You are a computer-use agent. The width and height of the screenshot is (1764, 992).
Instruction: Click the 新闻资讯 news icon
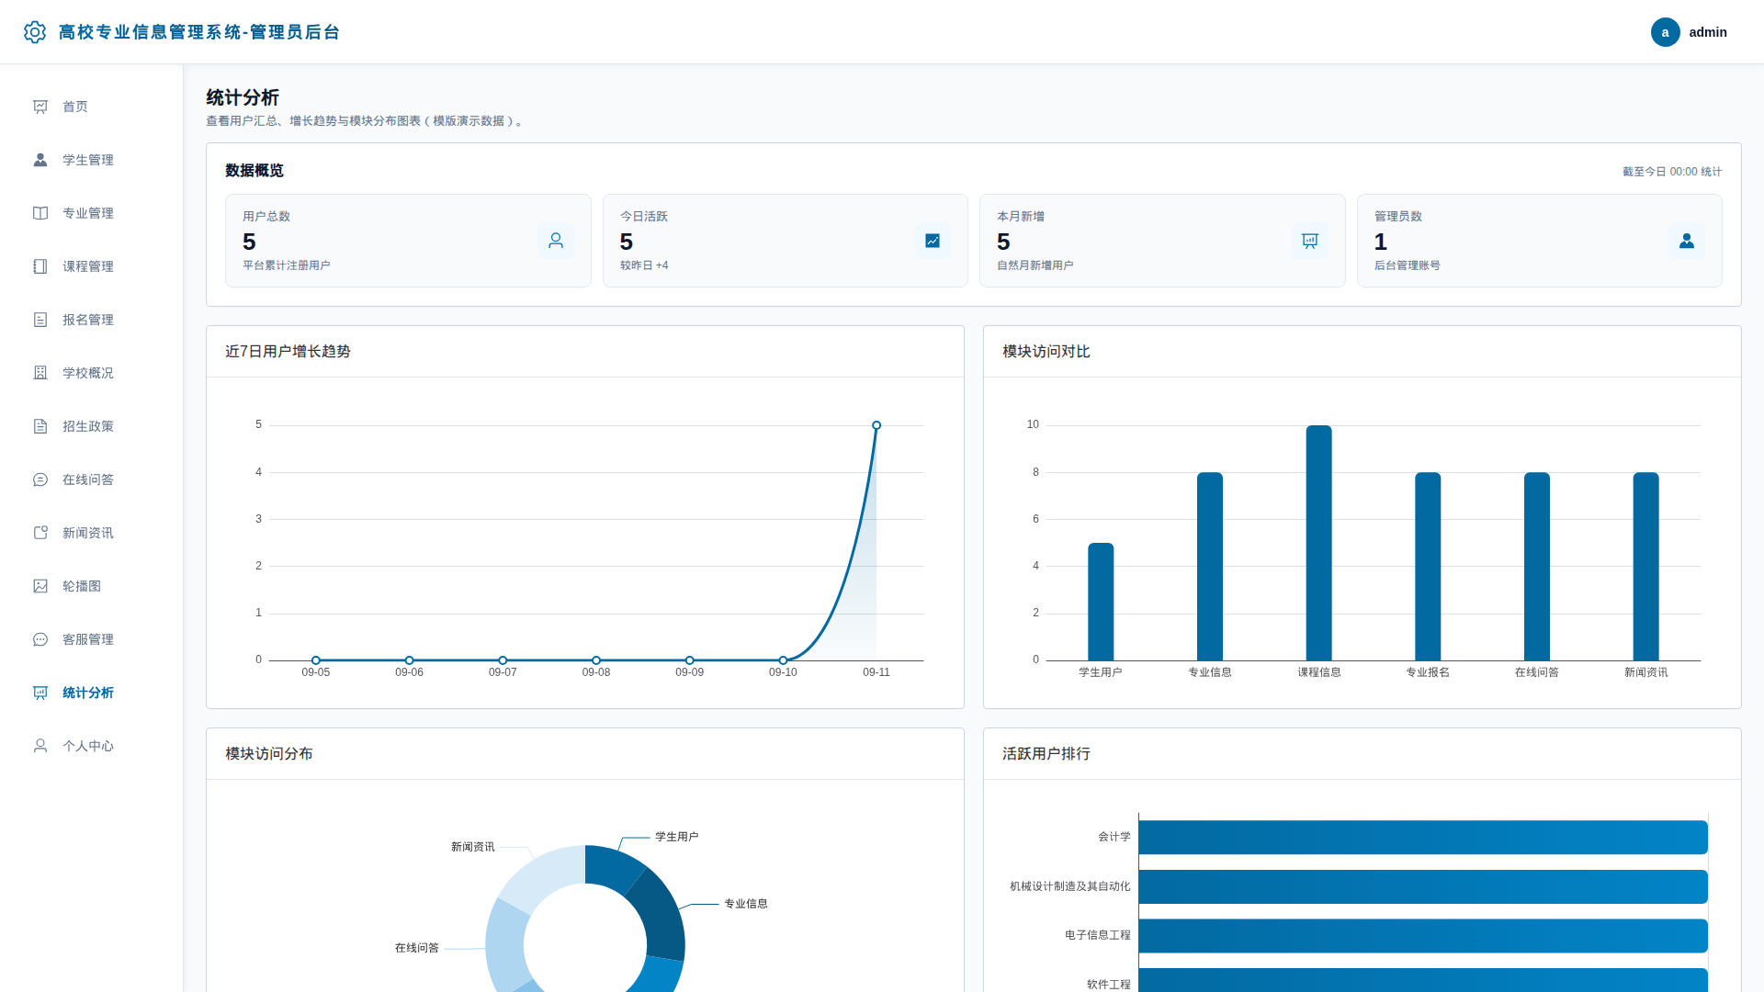[x=40, y=533]
